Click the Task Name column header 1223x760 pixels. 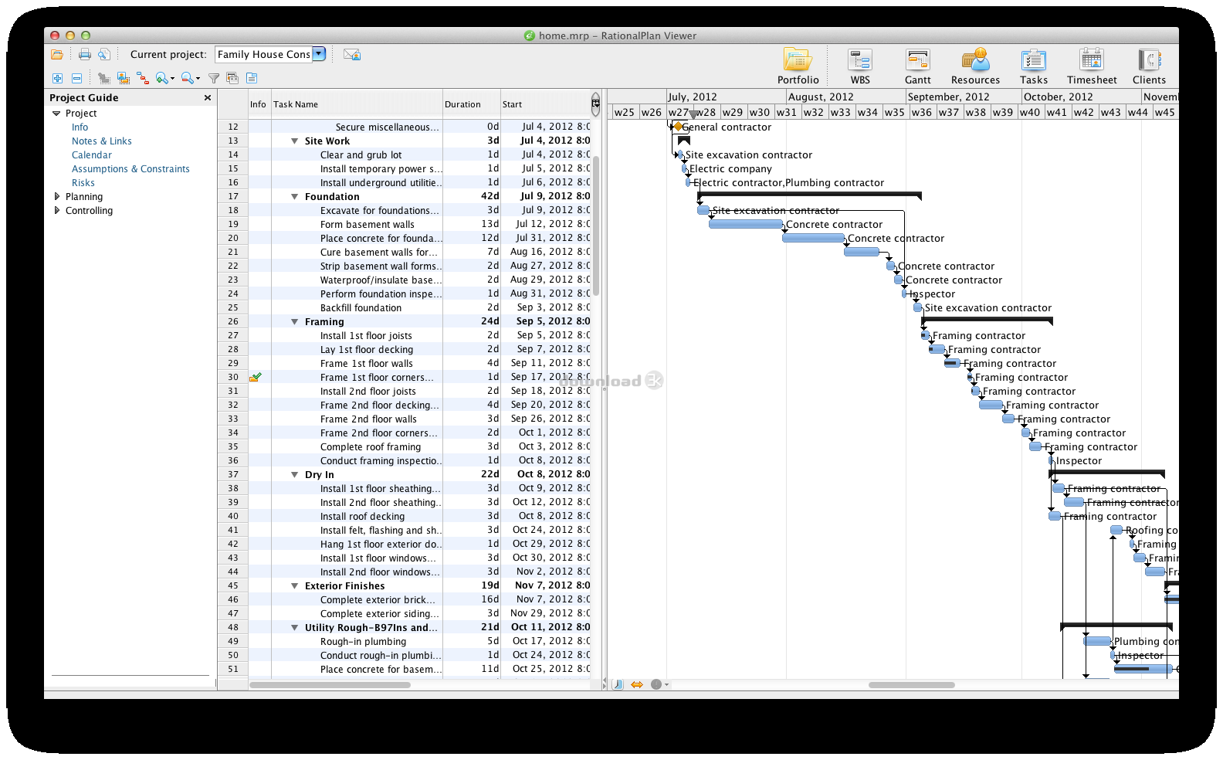355,104
